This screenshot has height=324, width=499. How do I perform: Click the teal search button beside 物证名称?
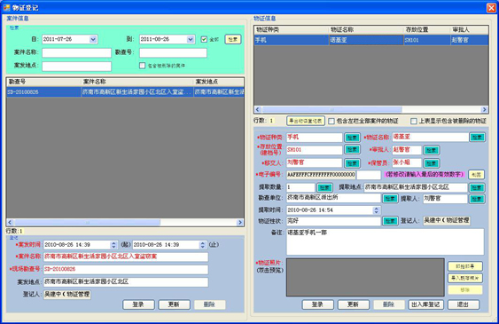click(477, 138)
